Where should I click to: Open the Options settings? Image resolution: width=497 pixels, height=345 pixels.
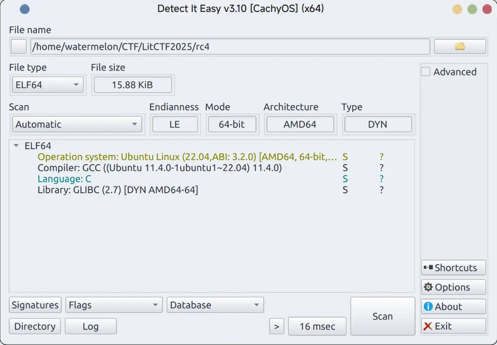[453, 287]
